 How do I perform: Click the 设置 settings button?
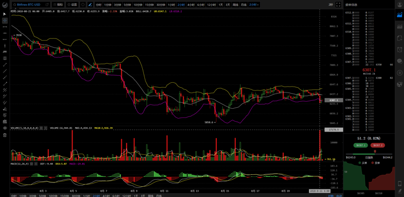[72, 4]
